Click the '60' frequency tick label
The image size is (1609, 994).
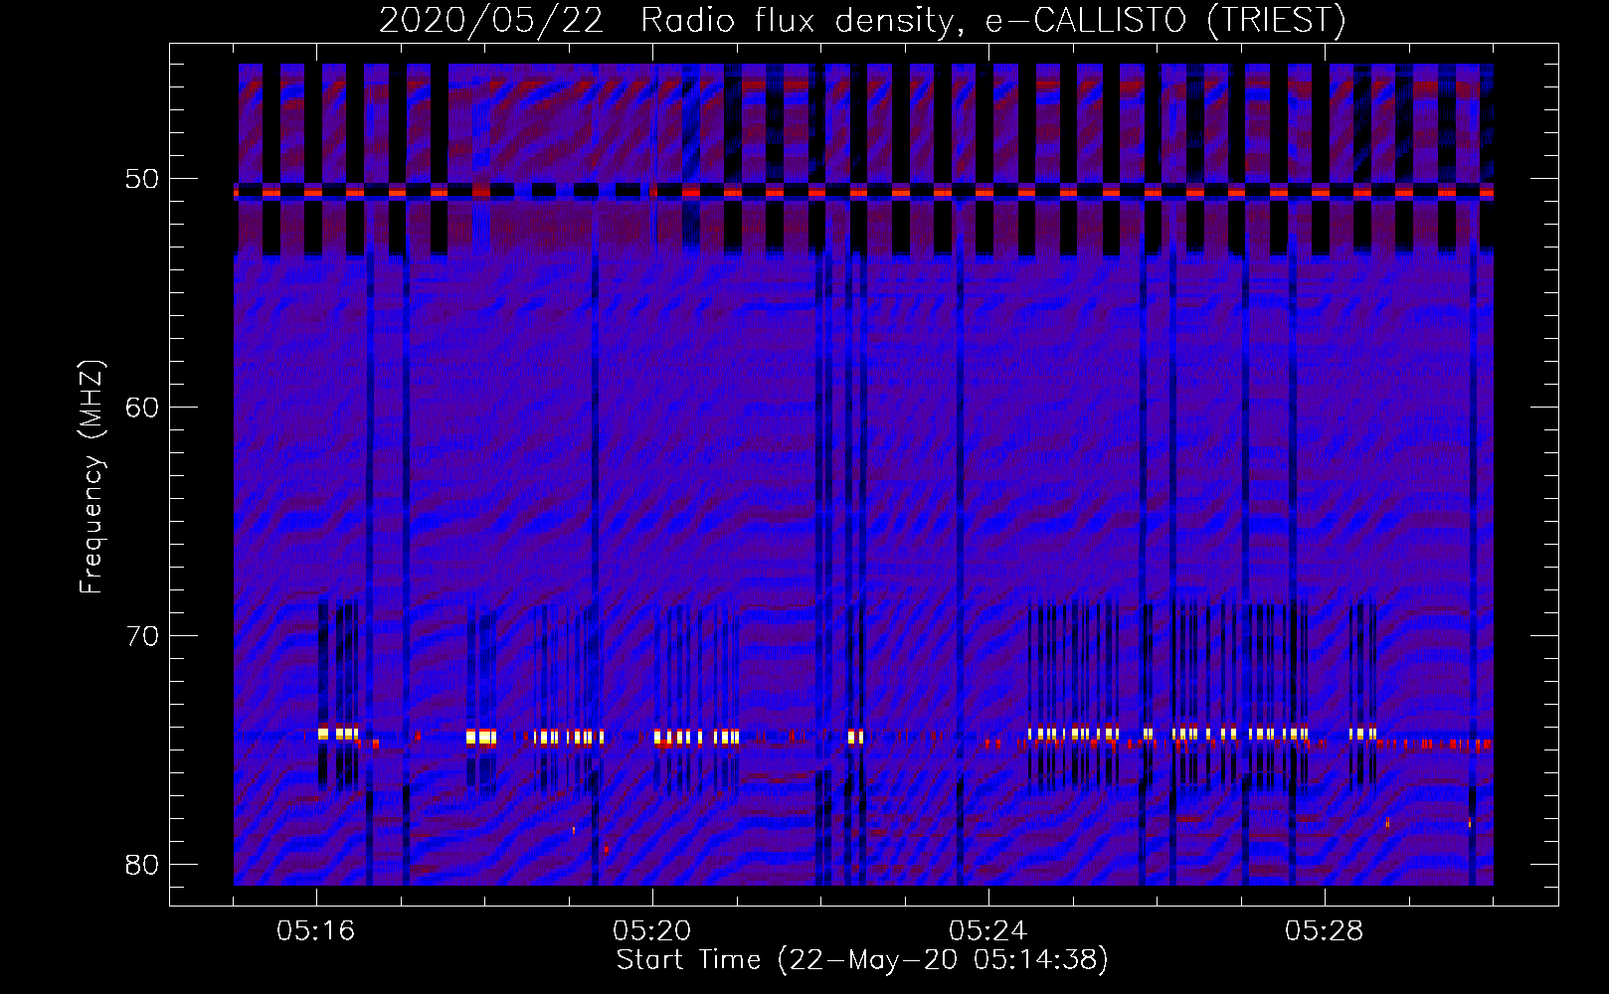click(142, 408)
